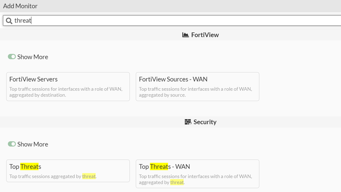
Task: Click the typed word threat in search
Action: coord(23,21)
